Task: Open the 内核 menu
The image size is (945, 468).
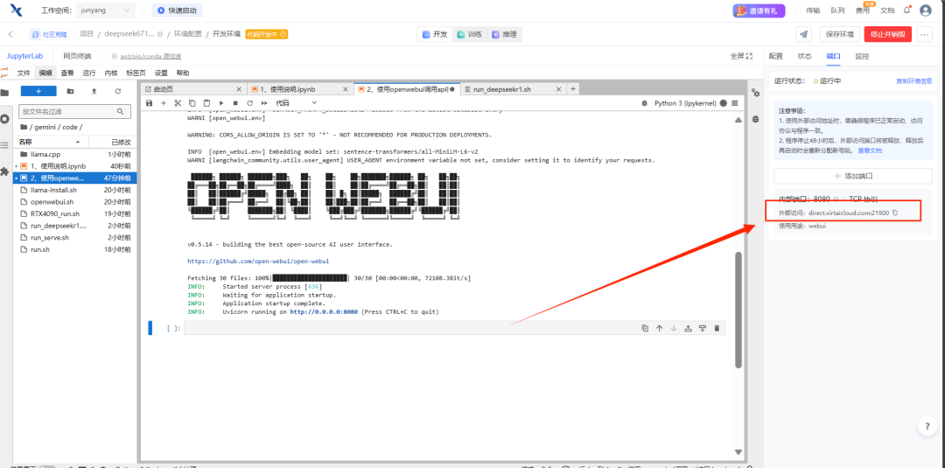Action: 111,73
